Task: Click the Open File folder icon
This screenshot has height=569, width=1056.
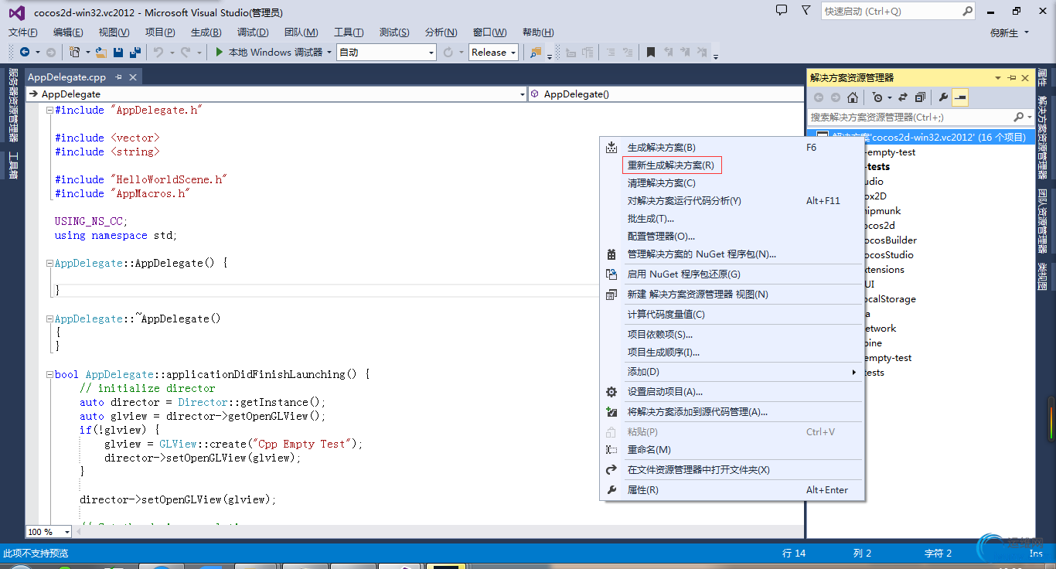Action: [x=101, y=52]
